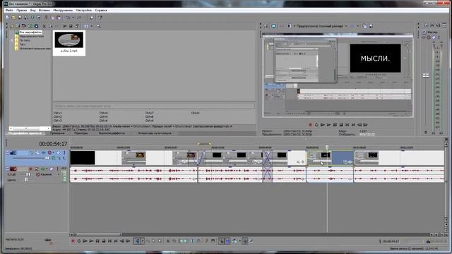The width and height of the screenshot is (452, 254).
Task: Toggle Ignore Event Grouping in bottom toolbar
Action: pos(251,241)
